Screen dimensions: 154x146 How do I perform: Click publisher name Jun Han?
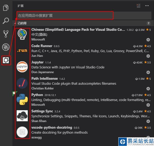click(37, 56)
